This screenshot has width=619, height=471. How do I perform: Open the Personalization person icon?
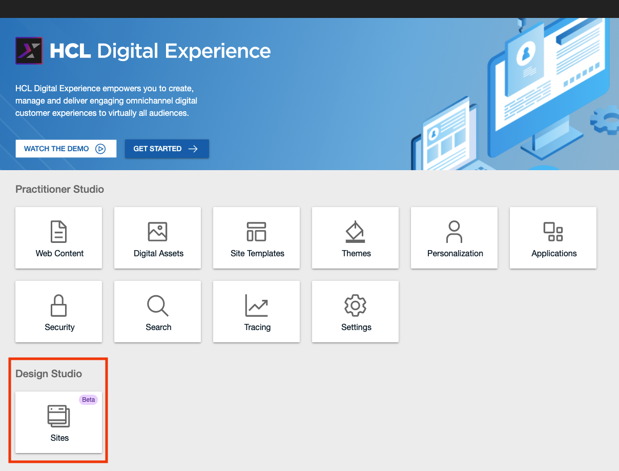(454, 231)
